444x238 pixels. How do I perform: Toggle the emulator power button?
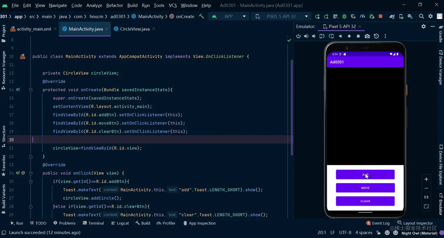tap(298, 36)
